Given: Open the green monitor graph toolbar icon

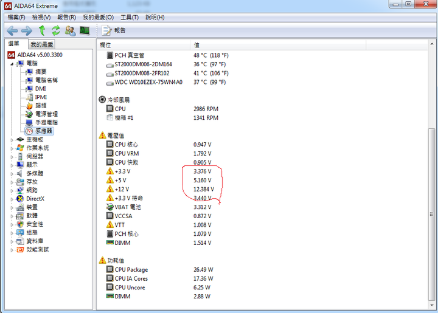Looking at the screenshot, I should pos(85,30).
